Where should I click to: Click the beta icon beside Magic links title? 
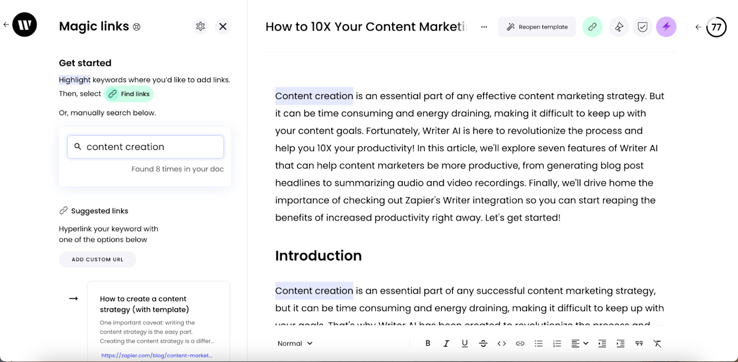(137, 27)
